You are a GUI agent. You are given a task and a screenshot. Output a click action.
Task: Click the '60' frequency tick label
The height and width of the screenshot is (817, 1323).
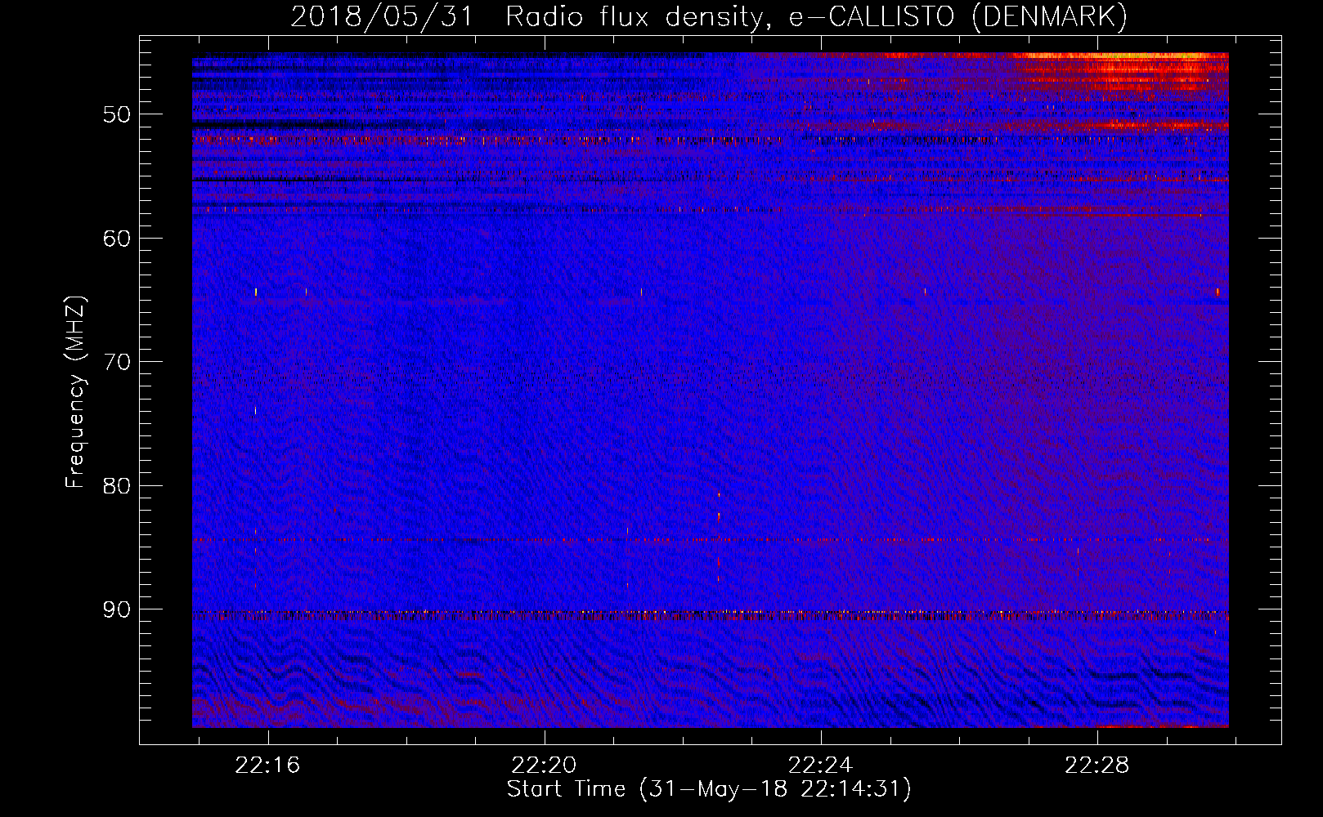117,239
